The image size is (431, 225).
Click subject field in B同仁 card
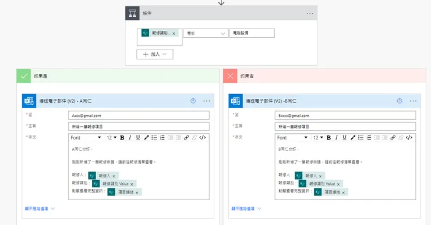pyautogui.click(x=345, y=127)
